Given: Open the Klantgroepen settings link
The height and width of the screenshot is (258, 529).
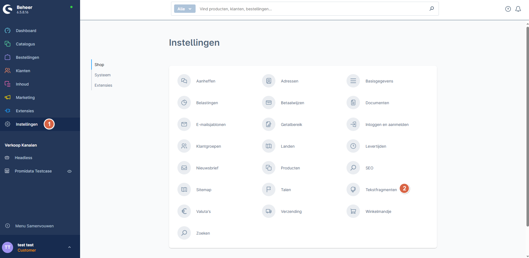Looking at the screenshot, I should 208,146.
